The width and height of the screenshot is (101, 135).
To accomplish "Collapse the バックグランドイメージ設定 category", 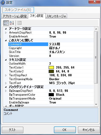I will [6, 87].
